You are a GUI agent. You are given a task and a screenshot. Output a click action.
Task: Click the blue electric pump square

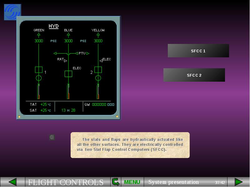click(68, 74)
